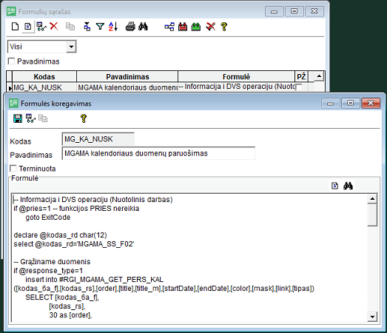Click the new blank document icon
This screenshot has height=333, width=387.
15,27
